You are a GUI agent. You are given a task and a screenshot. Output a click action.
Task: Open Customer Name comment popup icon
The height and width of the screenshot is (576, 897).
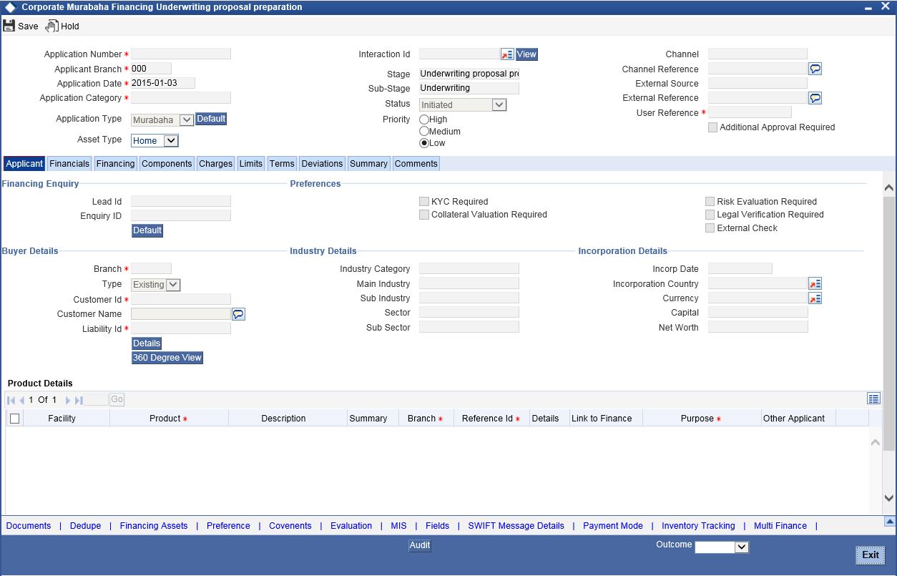pyautogui.click(x=239, y=314)
